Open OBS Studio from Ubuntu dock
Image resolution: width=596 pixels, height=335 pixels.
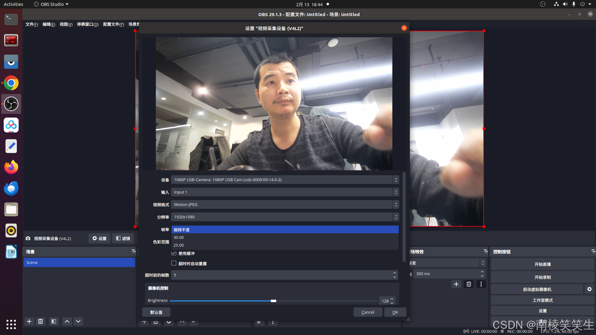(11, 104)
